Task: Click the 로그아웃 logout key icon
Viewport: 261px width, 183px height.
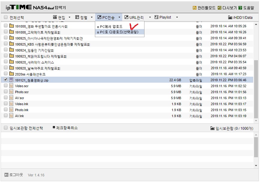Action: pyautogui.click(x=6, y=175)
